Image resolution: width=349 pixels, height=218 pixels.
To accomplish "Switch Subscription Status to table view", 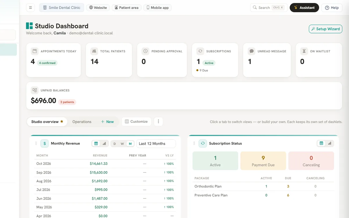I will 321,143.
